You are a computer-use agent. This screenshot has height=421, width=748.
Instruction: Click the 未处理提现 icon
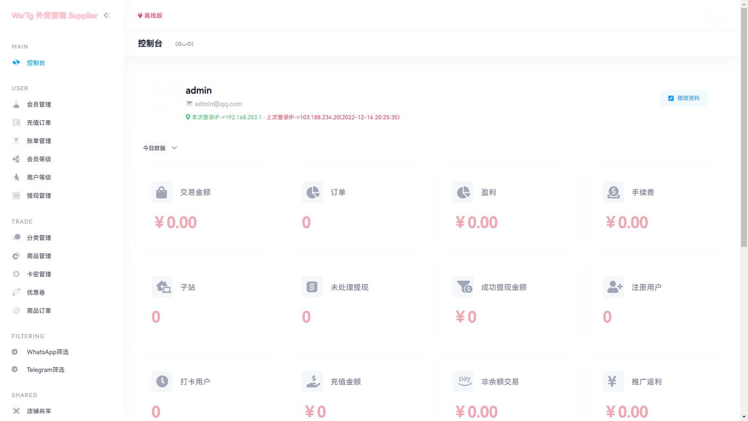[x=312, y=287]
